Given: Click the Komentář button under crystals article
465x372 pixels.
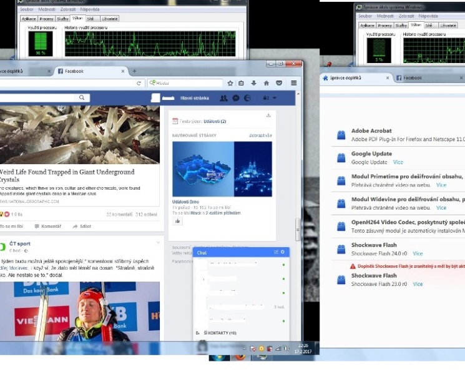Looking at the screenshot, I should 50,227.
